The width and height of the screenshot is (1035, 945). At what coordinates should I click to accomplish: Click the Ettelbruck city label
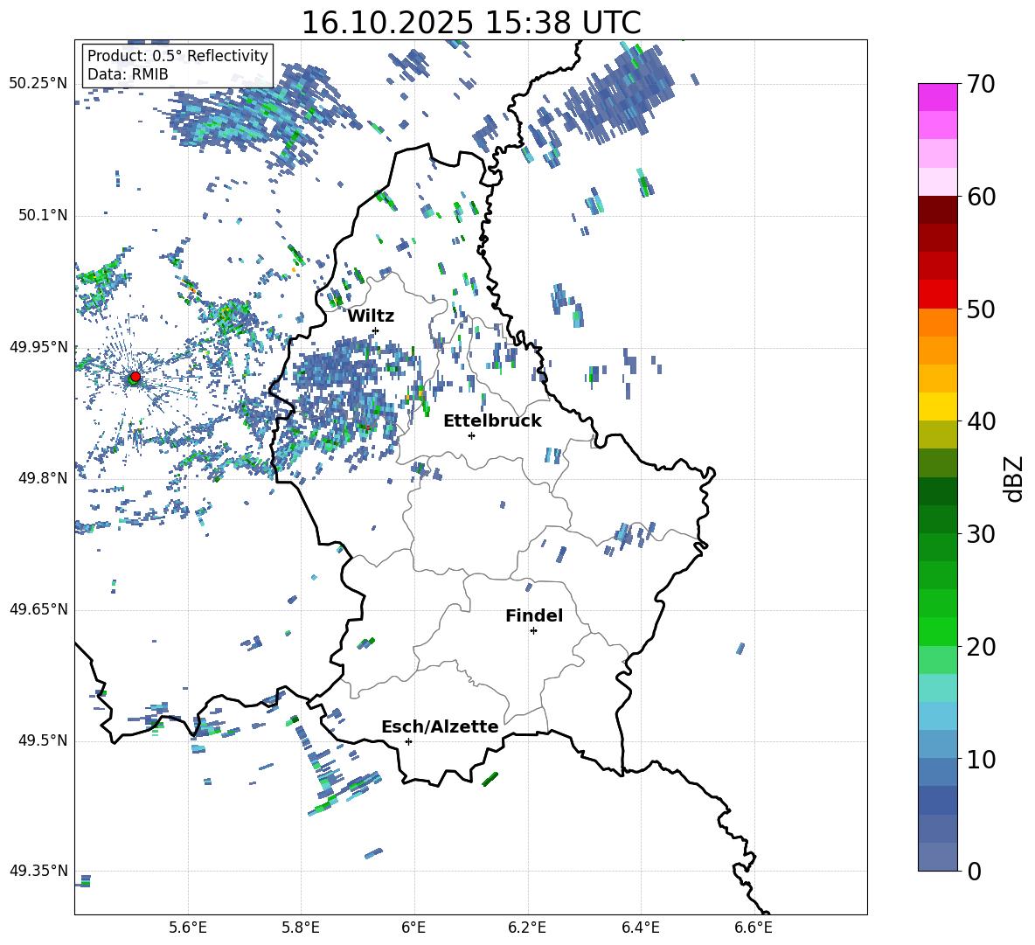[x=492, y=421]
